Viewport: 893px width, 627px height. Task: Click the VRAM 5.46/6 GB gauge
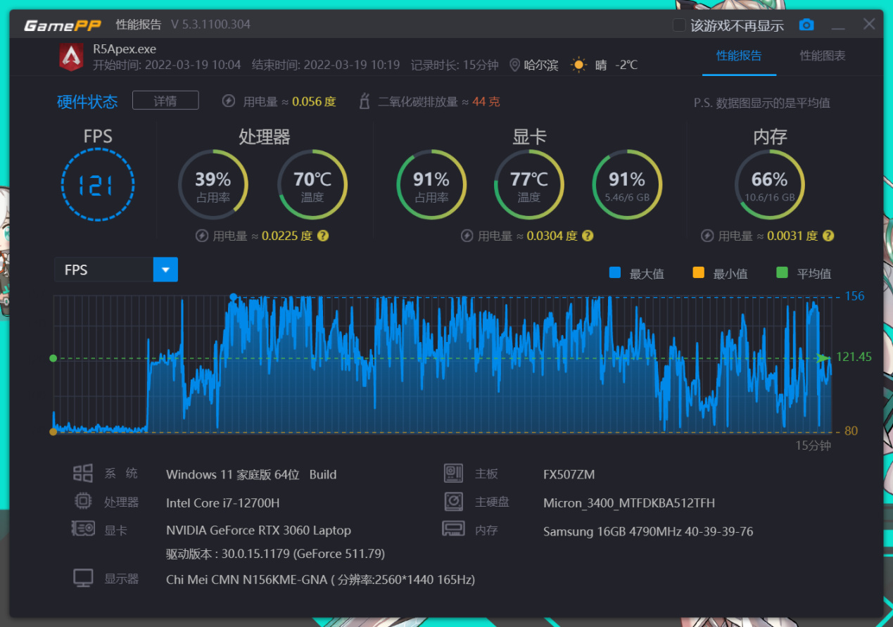627,184
